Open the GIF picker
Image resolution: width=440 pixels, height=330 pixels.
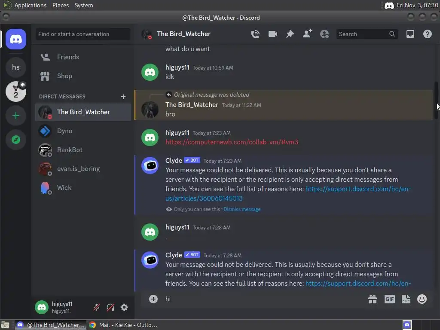point(389,299)
